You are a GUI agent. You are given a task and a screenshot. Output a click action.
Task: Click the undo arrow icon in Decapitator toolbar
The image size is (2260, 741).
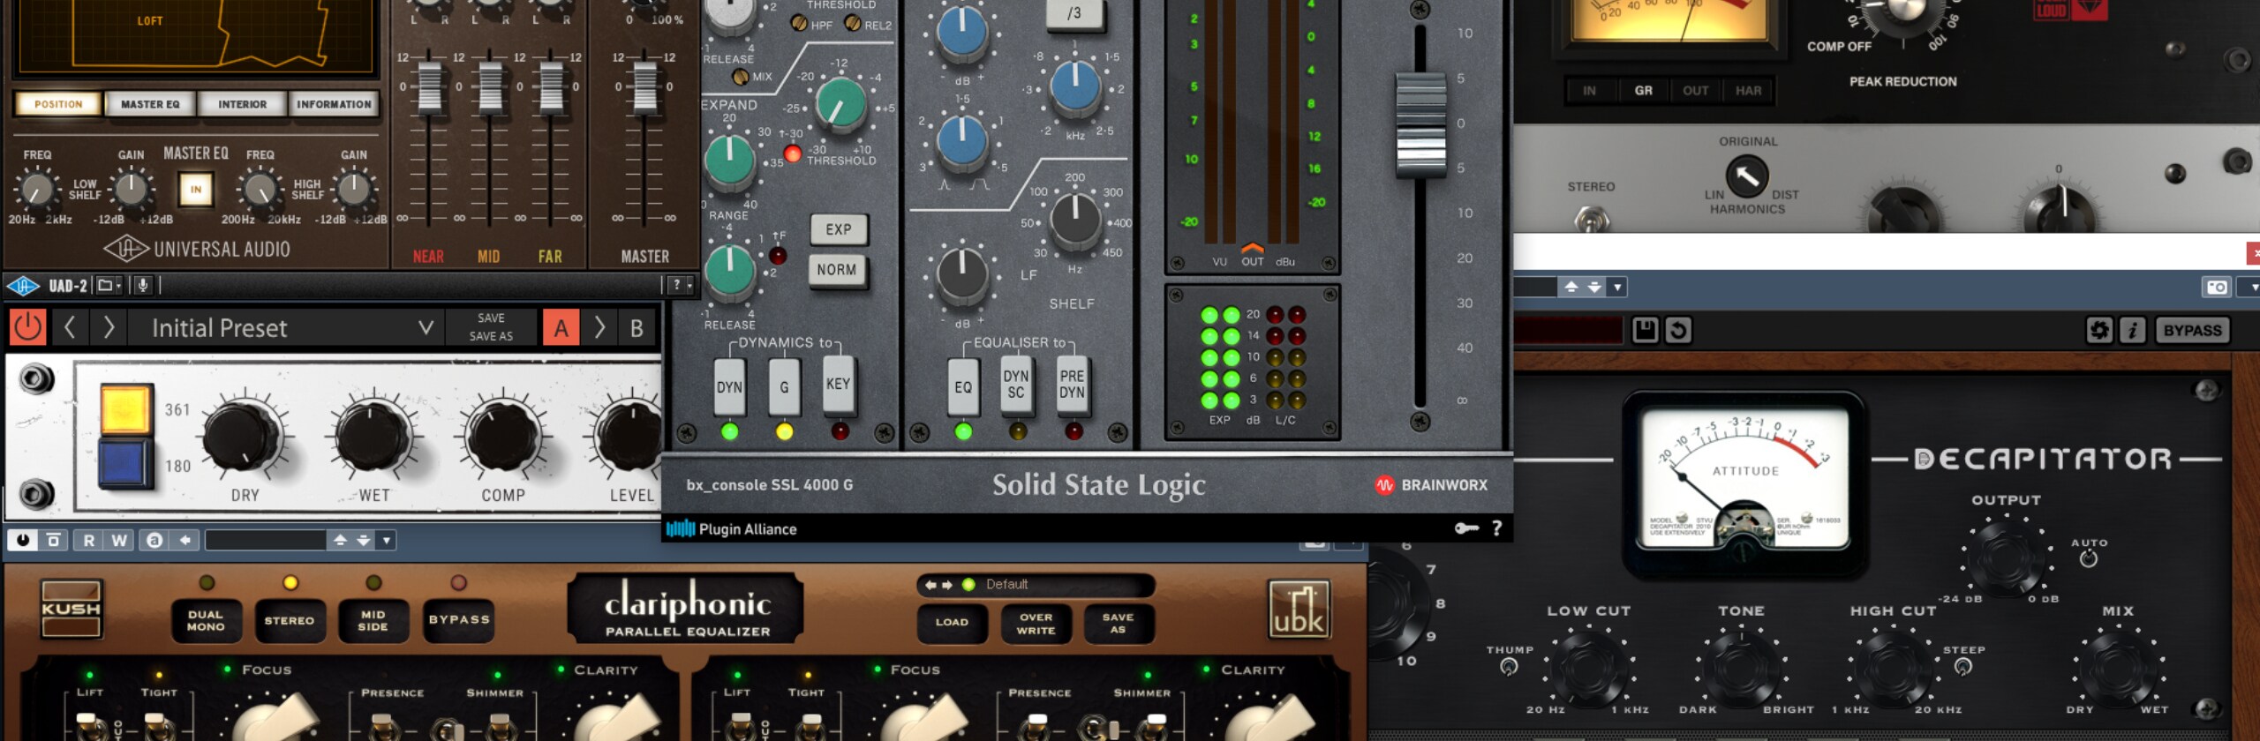(x=1677, y=330)
